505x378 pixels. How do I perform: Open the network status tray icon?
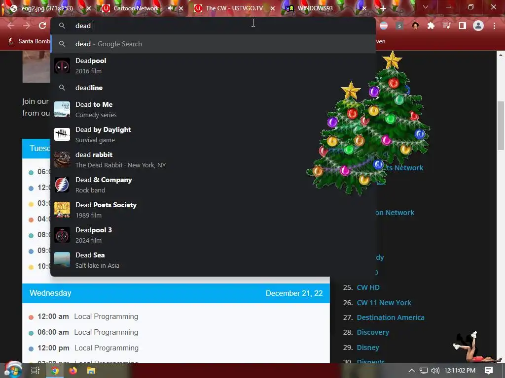coord(424,371)
